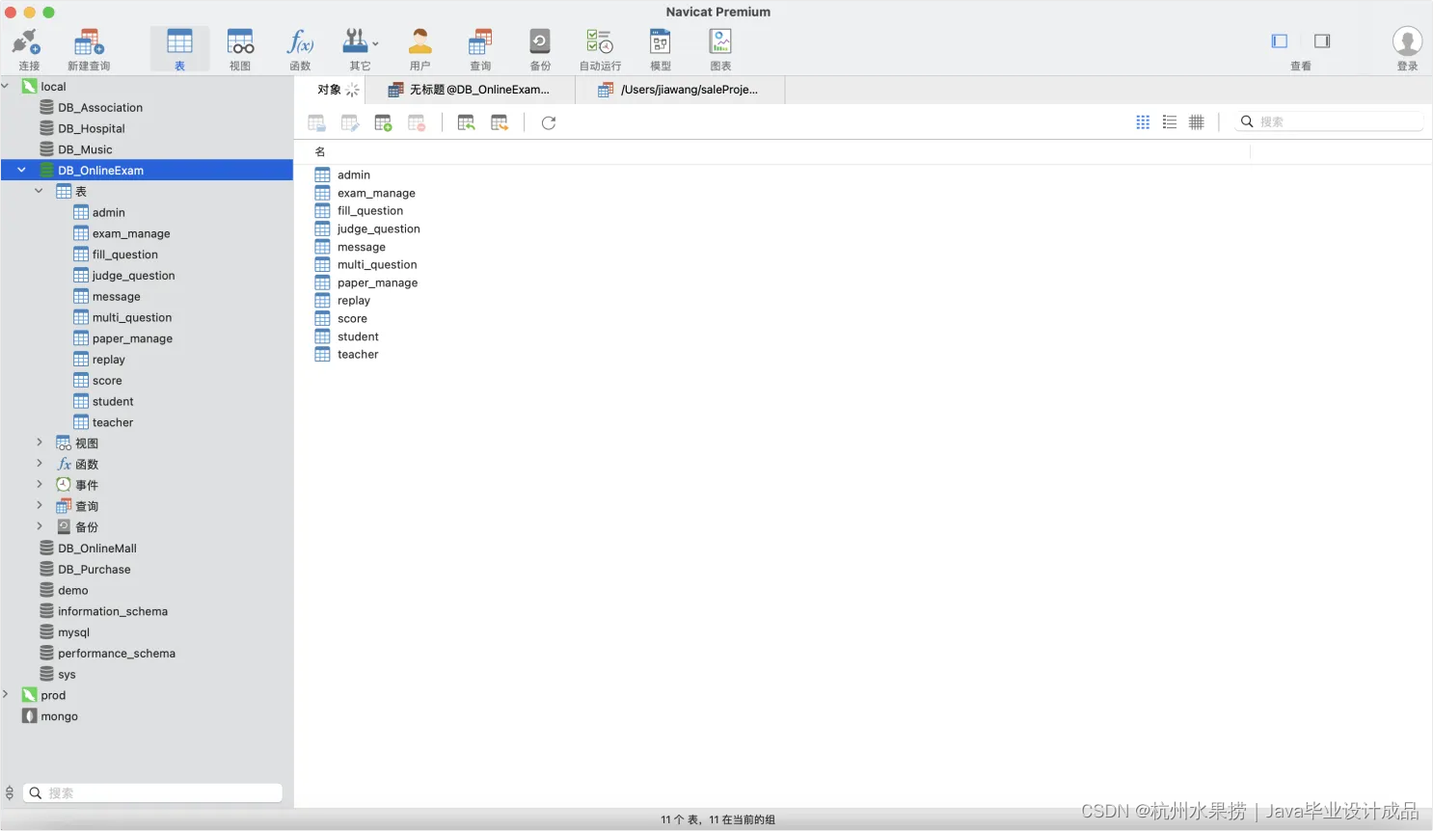The width and height of the screenshot is (1433, 831).
Task: Collapse the local connection node
Action: coord(6,86)
